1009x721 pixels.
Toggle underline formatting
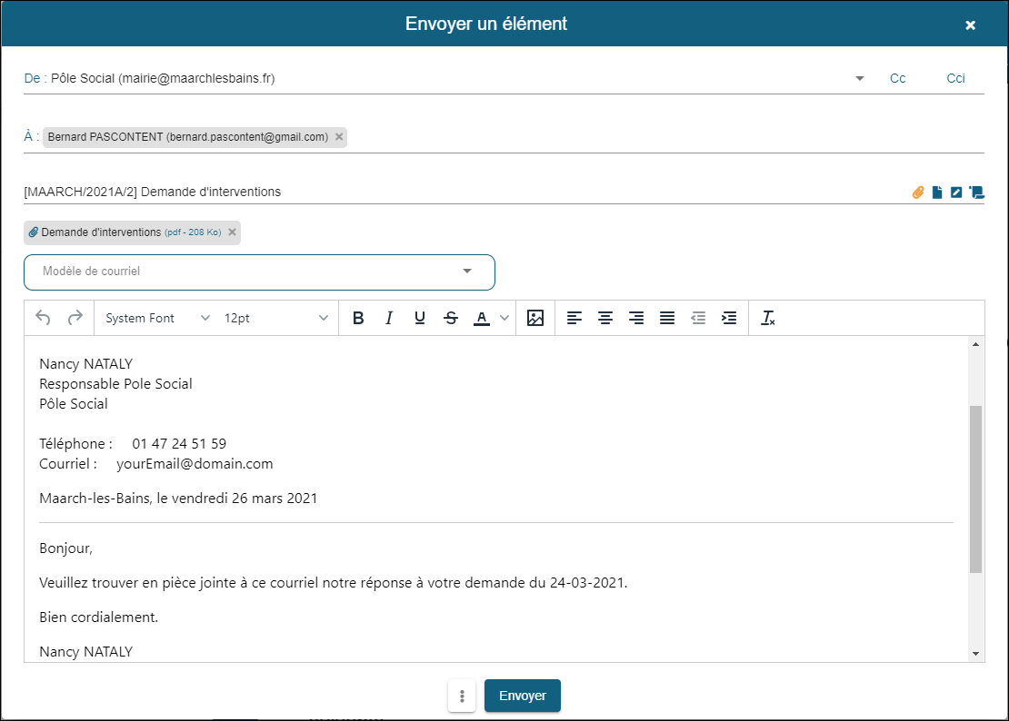point(419,318)
